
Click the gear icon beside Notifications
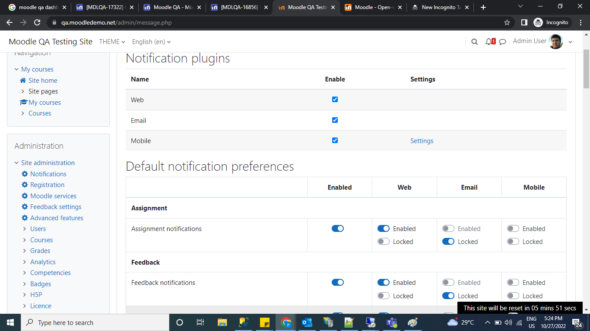[x=25, y=174]
